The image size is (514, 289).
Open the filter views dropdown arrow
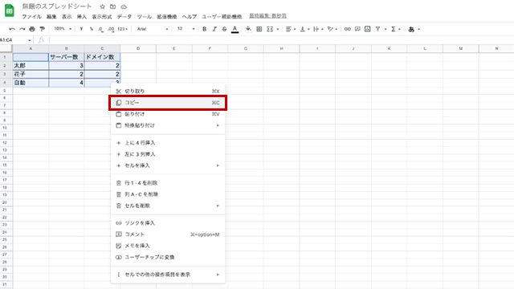[385, 29]
